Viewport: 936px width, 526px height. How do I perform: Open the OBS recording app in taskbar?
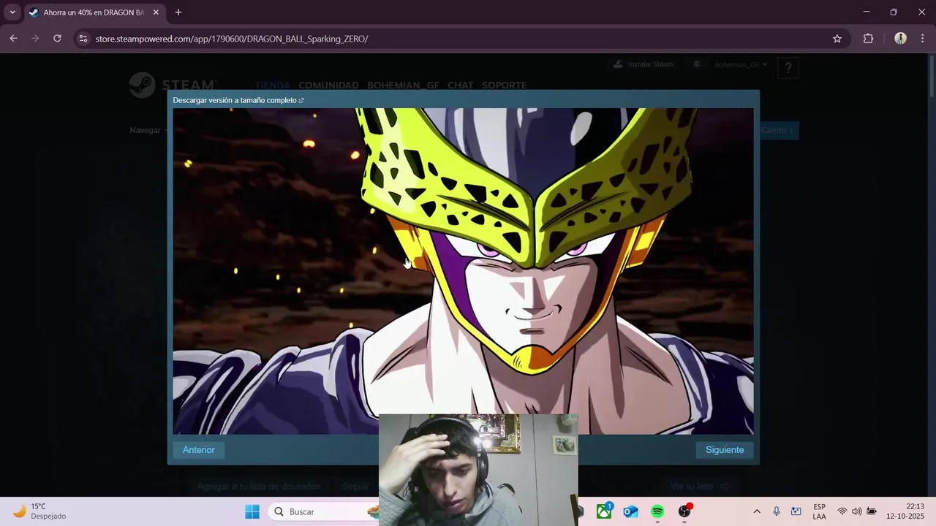pyautogui.click(x=684, y=511)
